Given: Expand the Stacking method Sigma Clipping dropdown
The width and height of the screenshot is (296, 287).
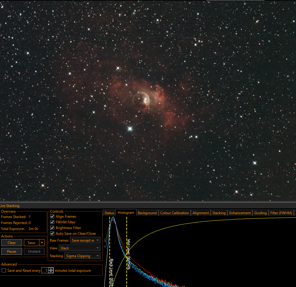Looking at the screenshot, I should [x=82, y=256].
